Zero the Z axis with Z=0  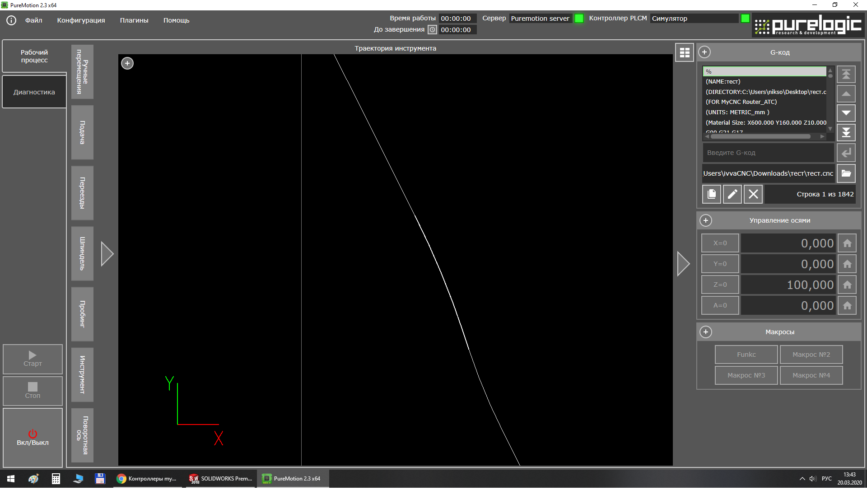tap(720, 285)
